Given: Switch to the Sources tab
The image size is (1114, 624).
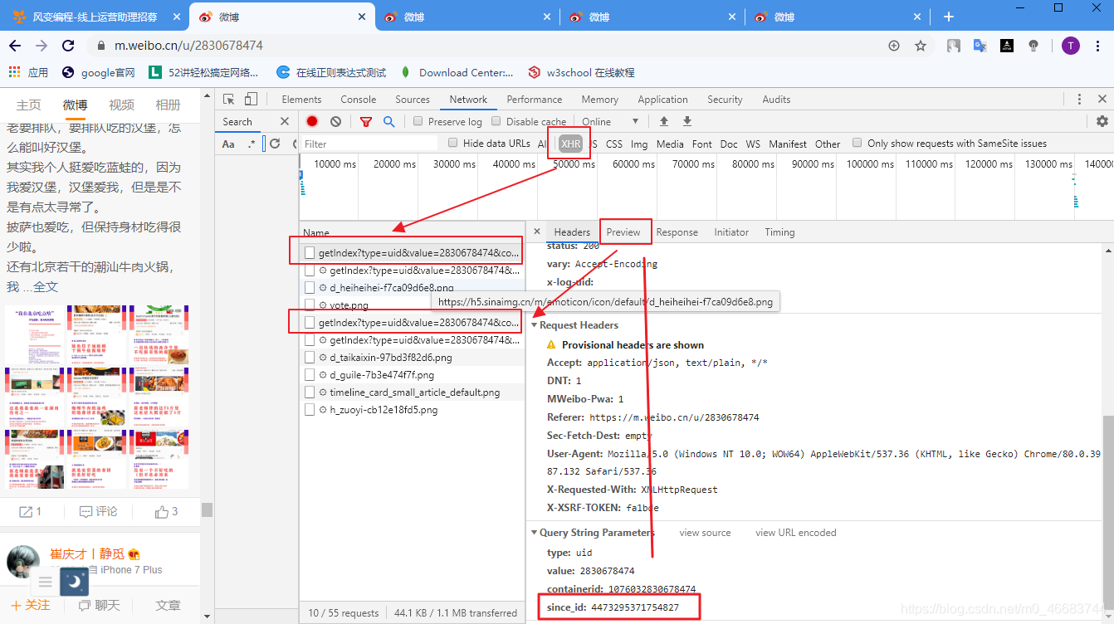Looking at the screenshot, I should tap(413, 100).
